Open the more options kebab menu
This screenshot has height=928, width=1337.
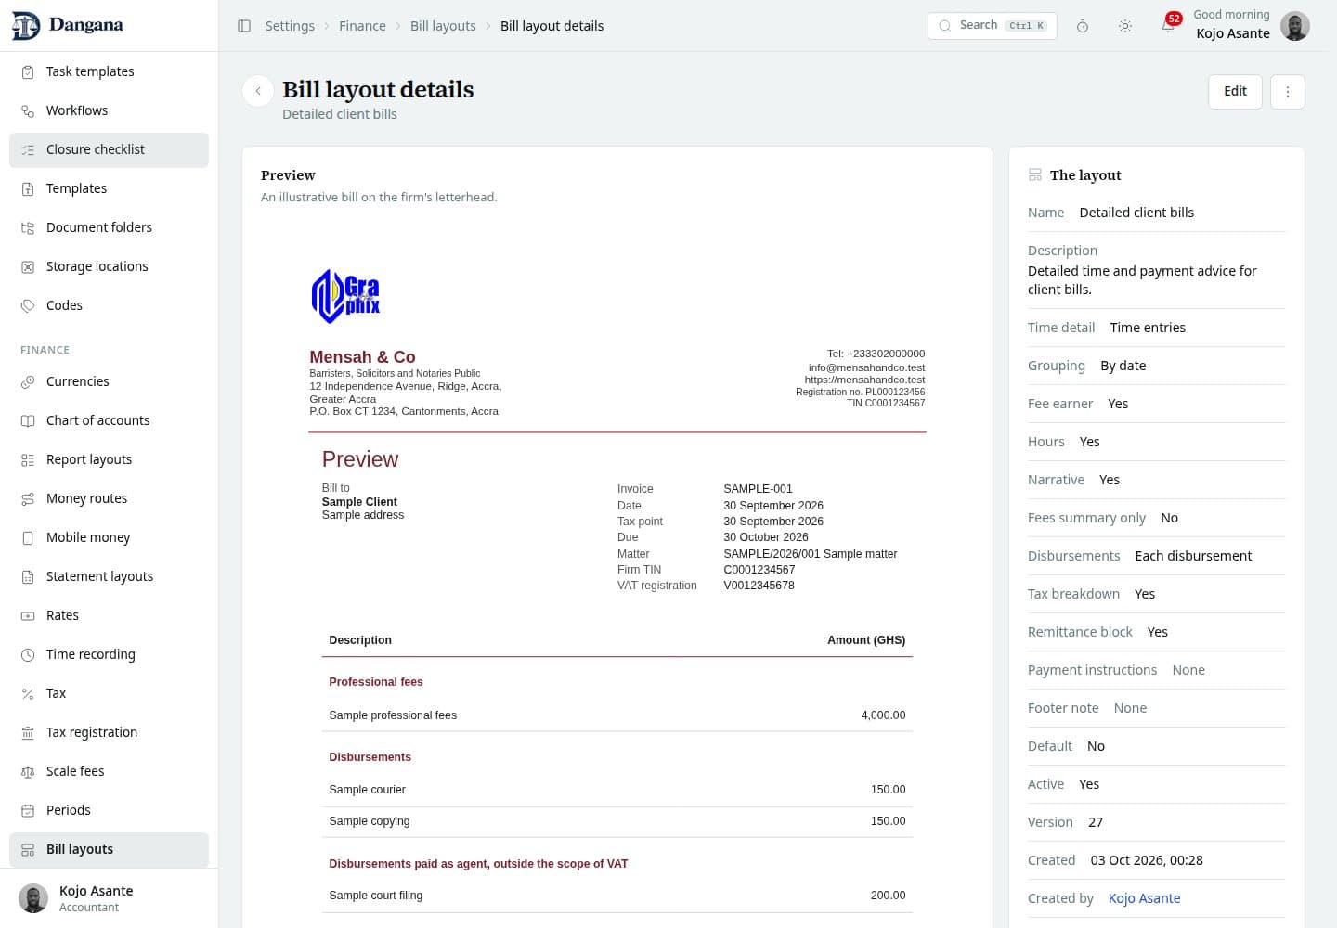(1288, 92)
